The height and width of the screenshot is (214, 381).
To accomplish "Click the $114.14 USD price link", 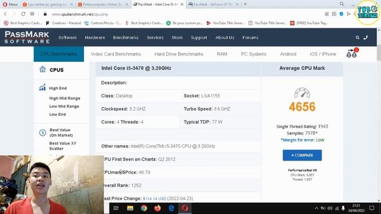I will click(155, 199).
